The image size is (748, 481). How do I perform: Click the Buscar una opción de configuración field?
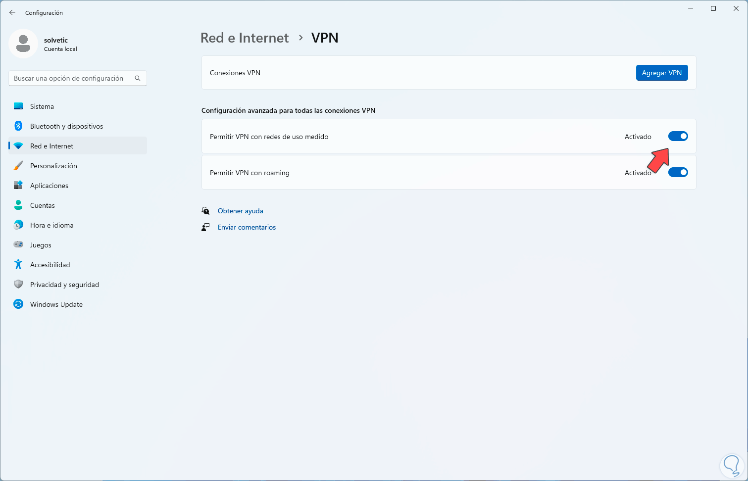click(x=72, y=78)
